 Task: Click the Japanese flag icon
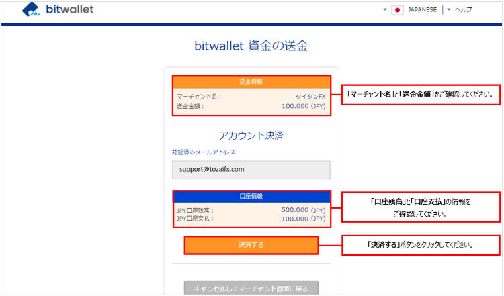[x=397, y=10]
